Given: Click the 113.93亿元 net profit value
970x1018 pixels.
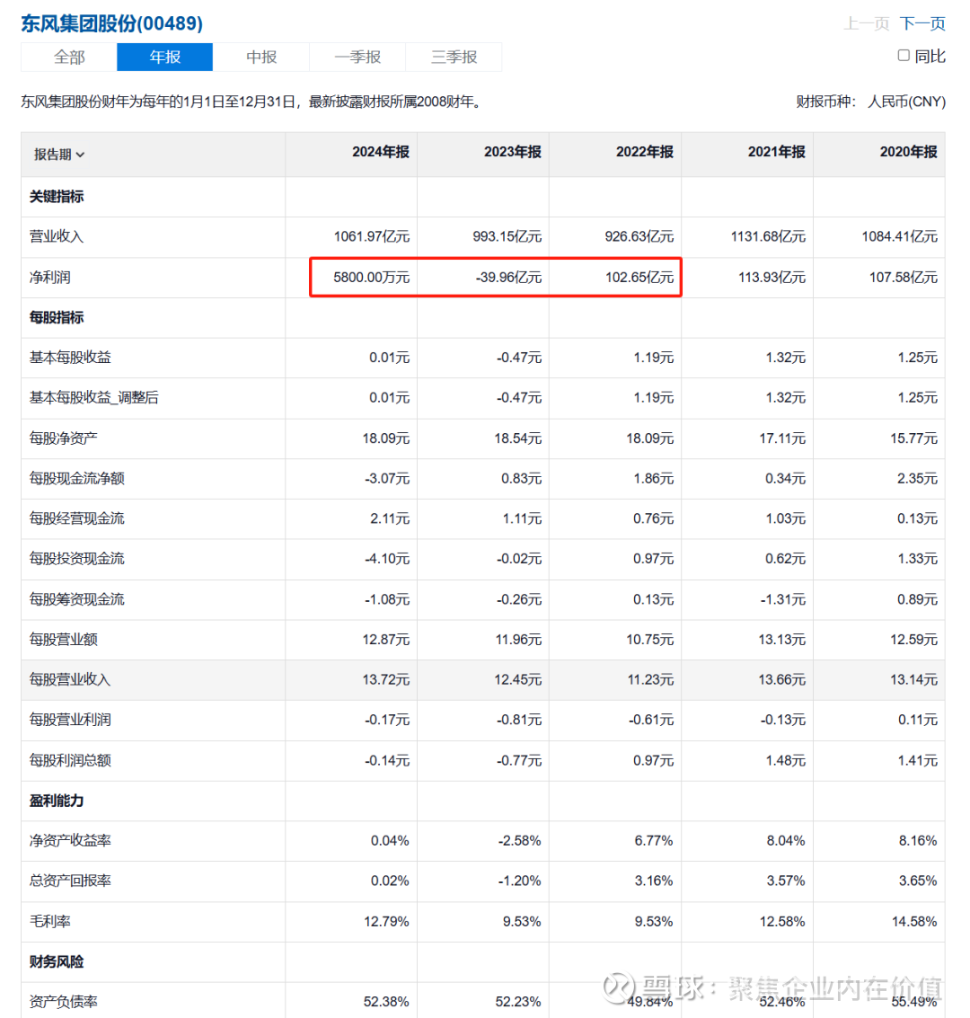Looking at the screenshot, I should tap(772, 278).
